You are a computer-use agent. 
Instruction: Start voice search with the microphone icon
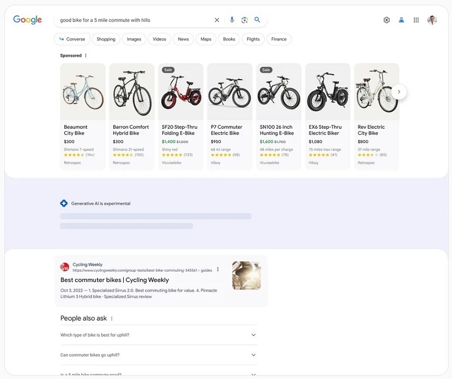232,20
